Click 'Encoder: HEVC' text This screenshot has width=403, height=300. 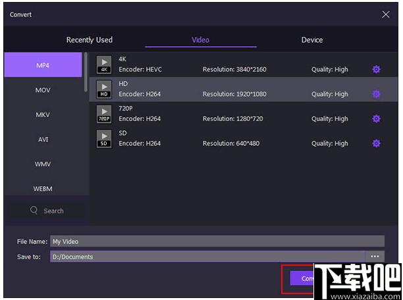click(x=140, y=69)
